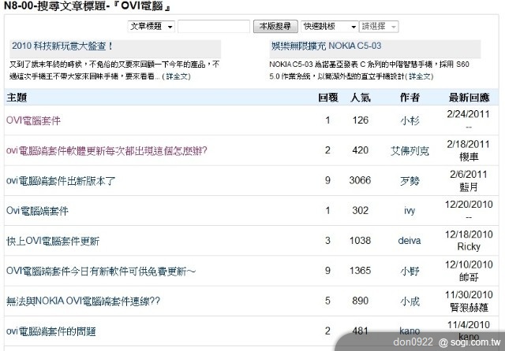This screenshot has width=505, height=351.
Task: Open the thread titled Ovi電腦端套件
Action: tap(37, 211)
